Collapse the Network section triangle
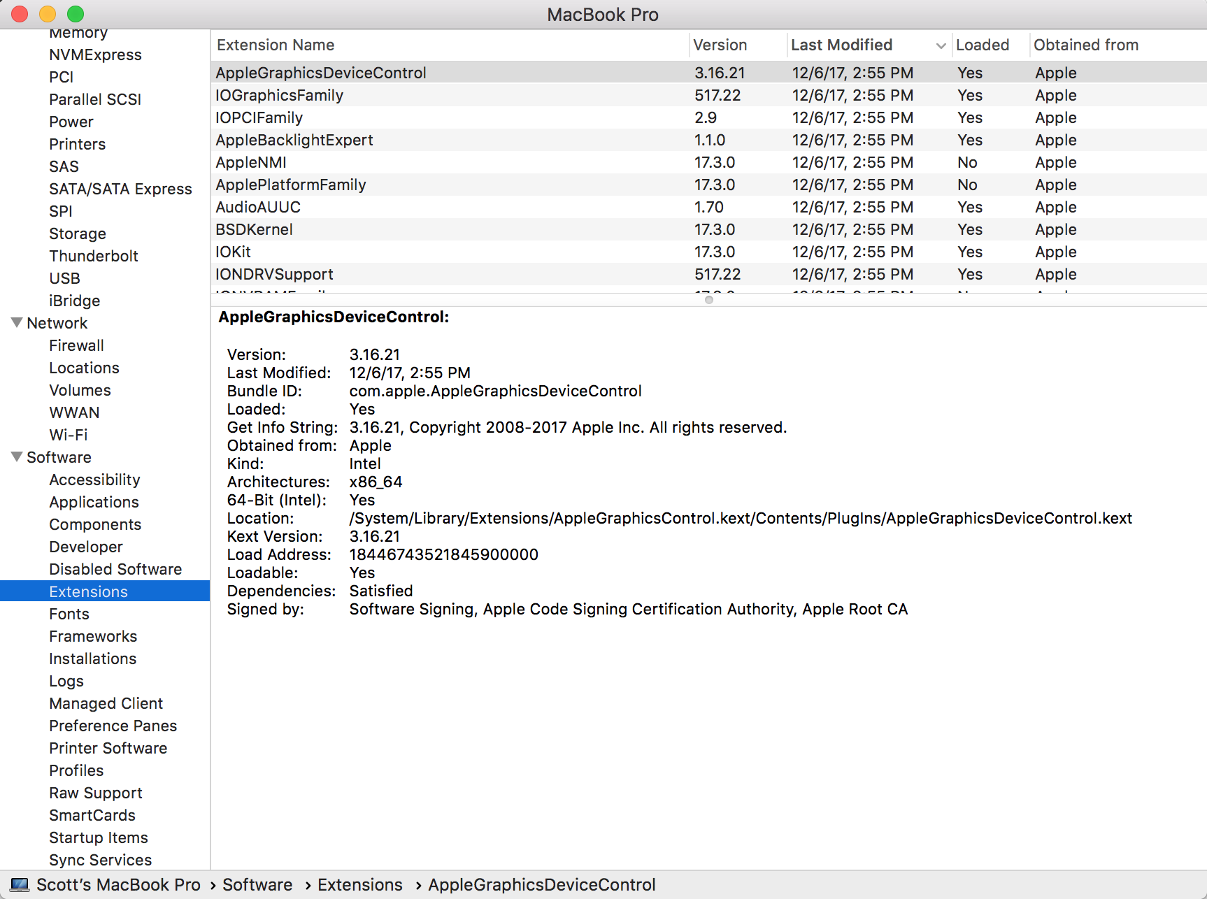The width and height of the screenshot is (1207, 899). pyautogui.click(x=17, y=323)
